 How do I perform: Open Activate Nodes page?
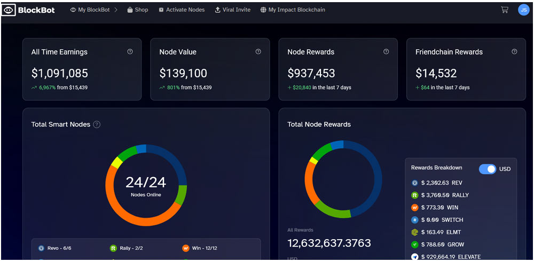tap(182, 10)
